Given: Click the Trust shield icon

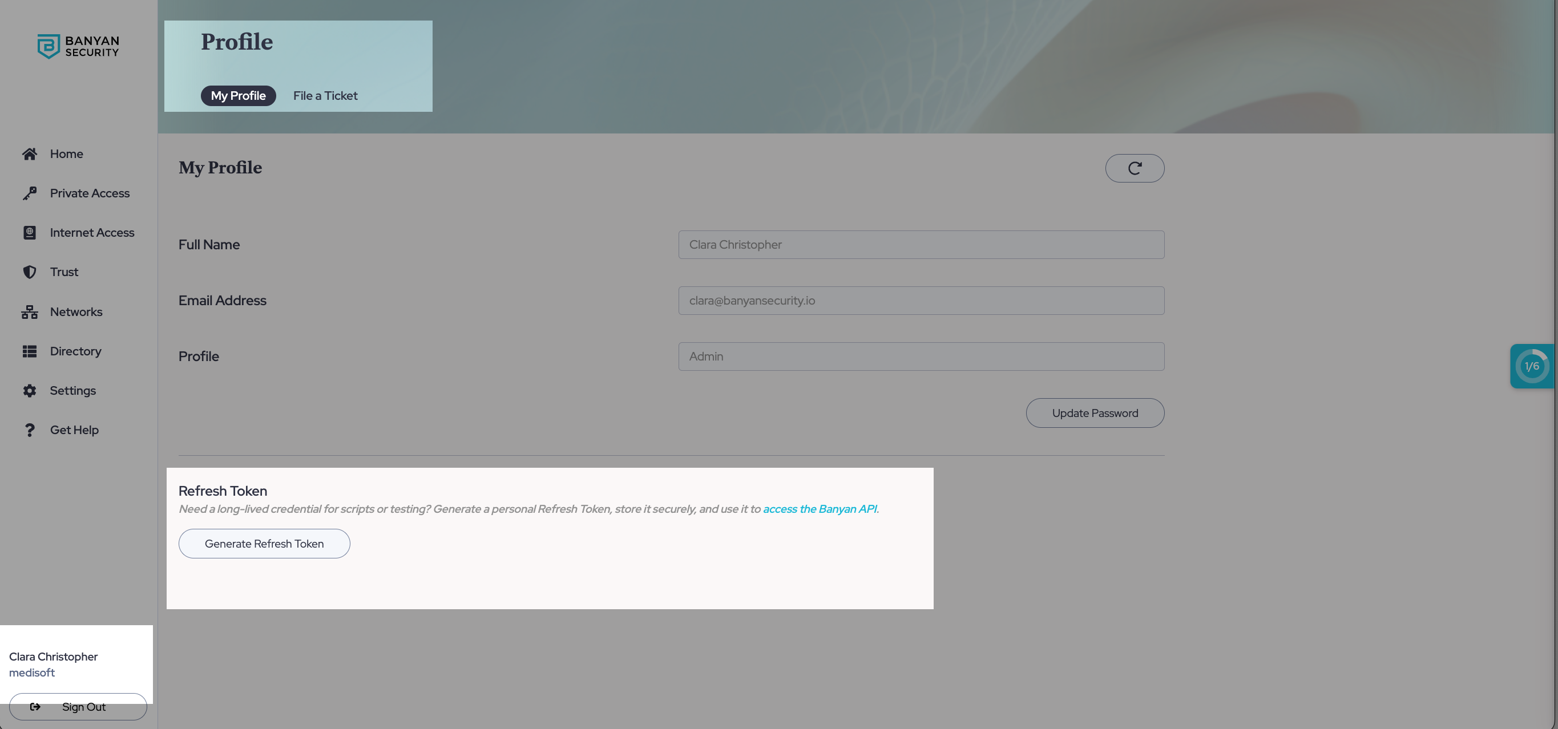Looking at the screenshot, I should (29, 272).
